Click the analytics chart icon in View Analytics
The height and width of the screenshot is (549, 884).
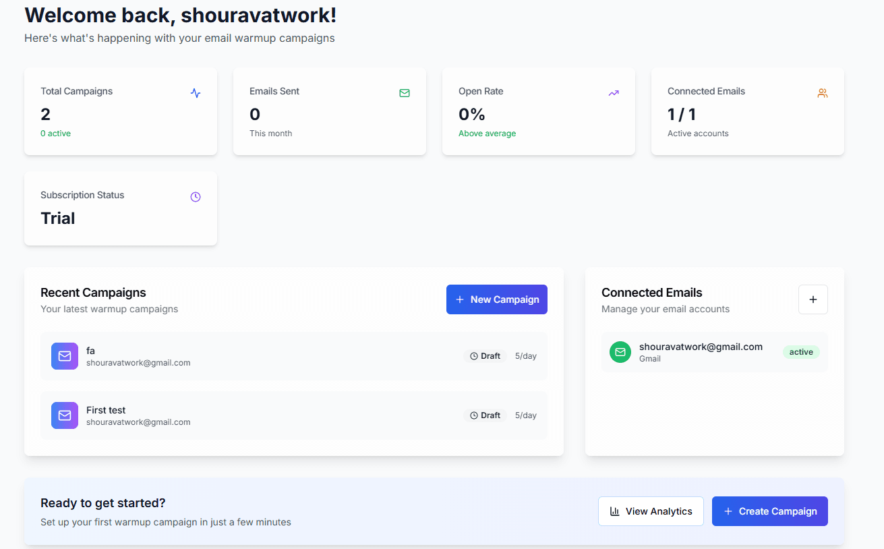[616, 511]
